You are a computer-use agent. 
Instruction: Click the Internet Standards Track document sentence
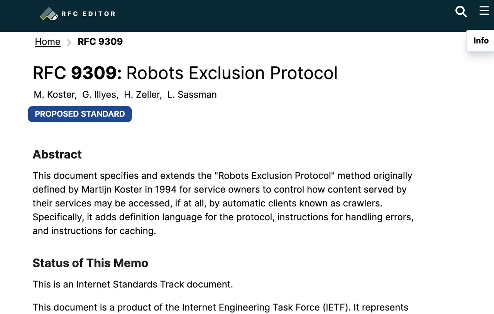(133, 284)
